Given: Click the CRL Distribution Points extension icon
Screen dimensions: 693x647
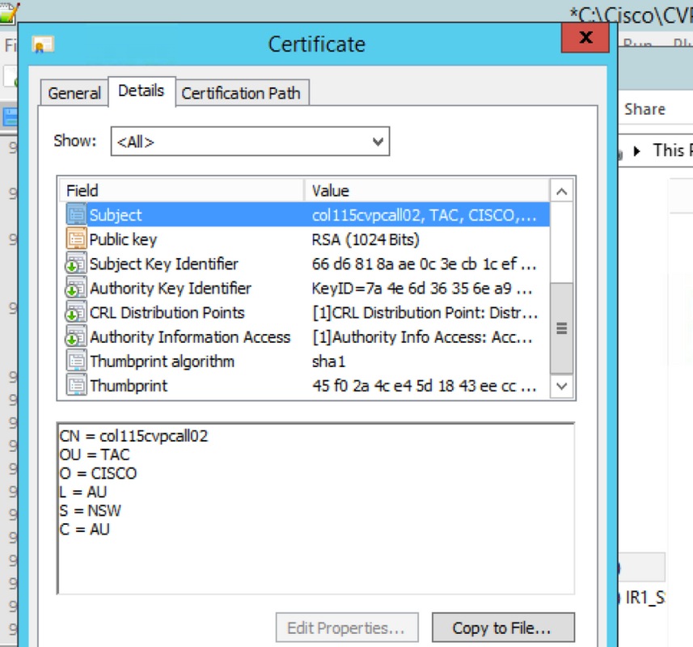Looking at the screenshot, I should 76,312.
